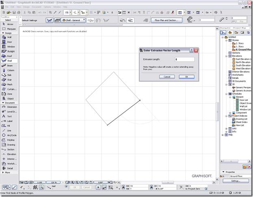Select the Drawing tool

tap(9, 145)
